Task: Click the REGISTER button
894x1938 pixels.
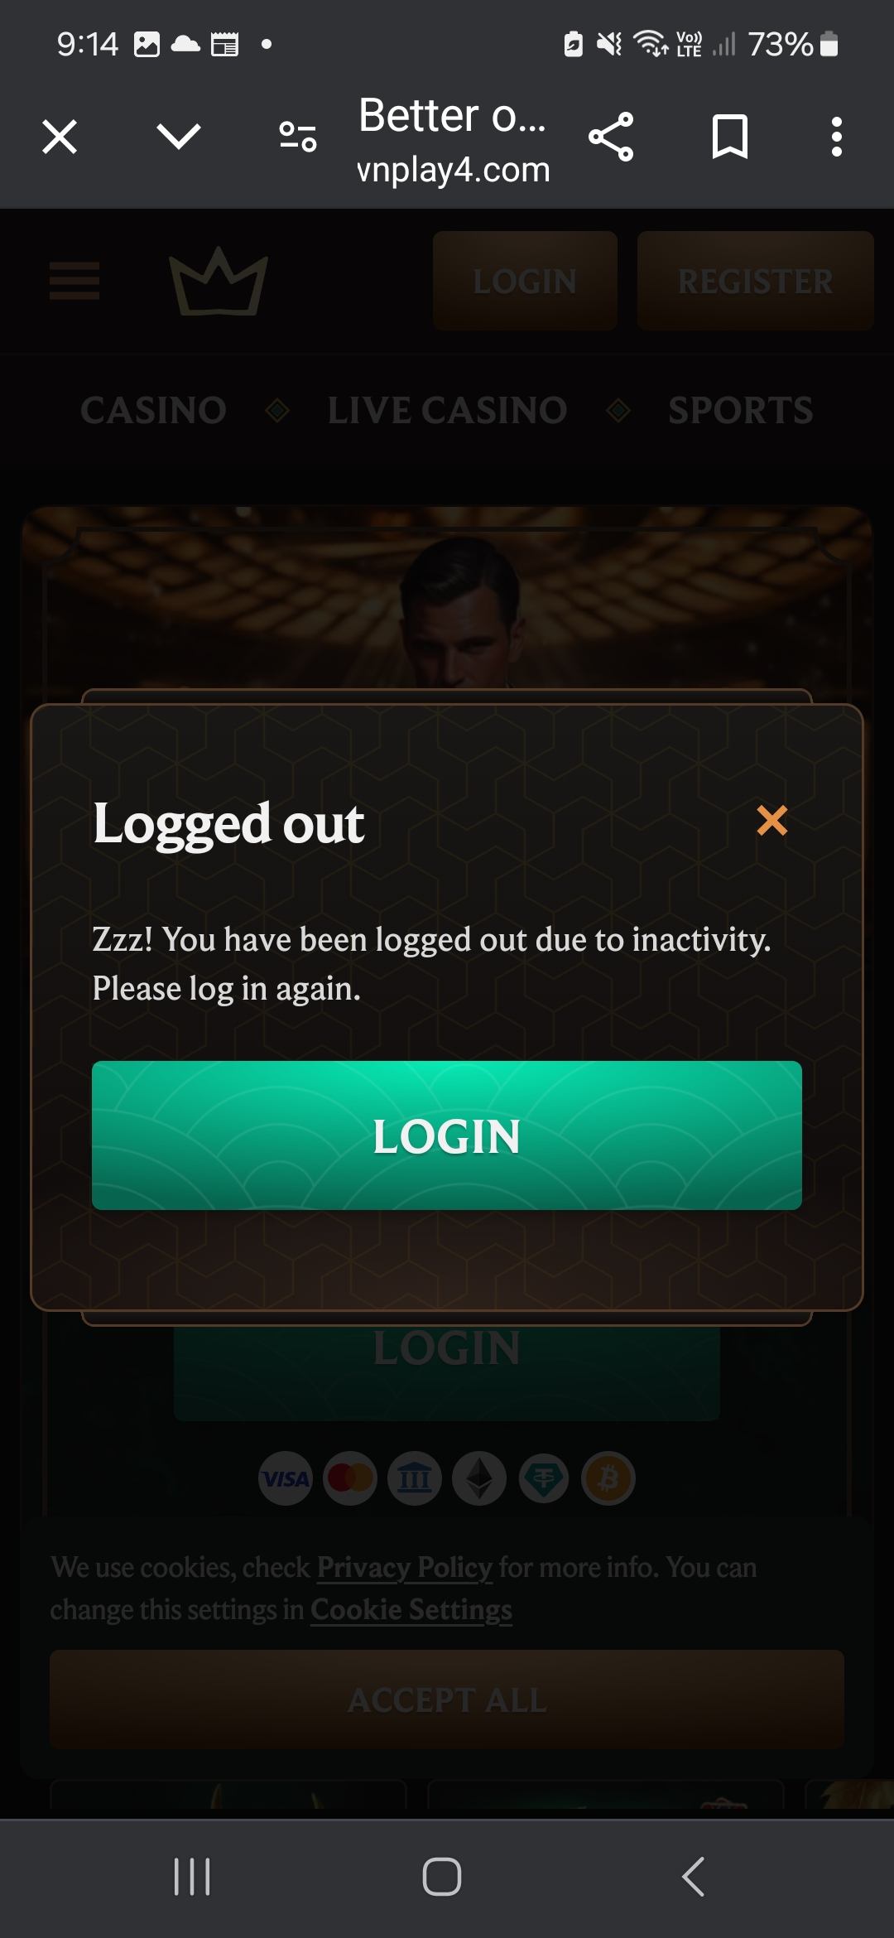Action: [x=756, y=281]
